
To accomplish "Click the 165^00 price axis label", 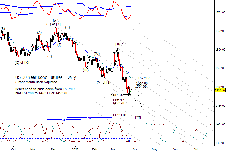I will click(220, 31).
